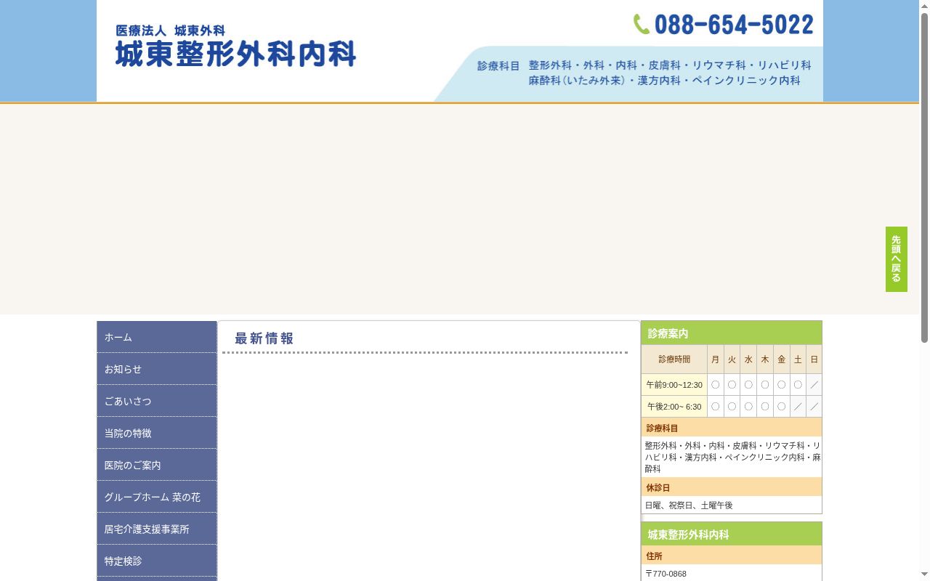Click the 火 column header

tap(732, 359)
